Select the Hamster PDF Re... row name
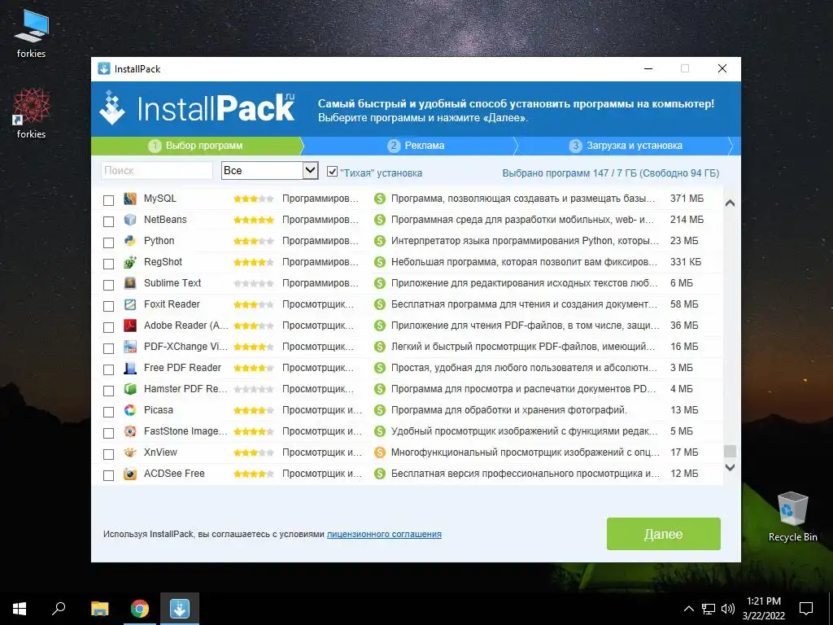Viewport: 833px width, 625px height. (x=185, y=389)
